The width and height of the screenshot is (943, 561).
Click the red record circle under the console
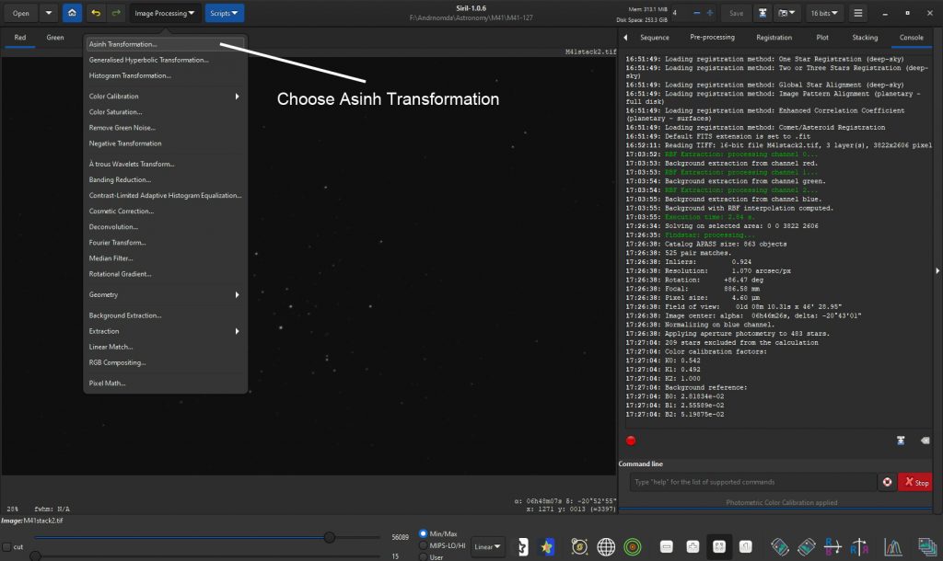631,441
